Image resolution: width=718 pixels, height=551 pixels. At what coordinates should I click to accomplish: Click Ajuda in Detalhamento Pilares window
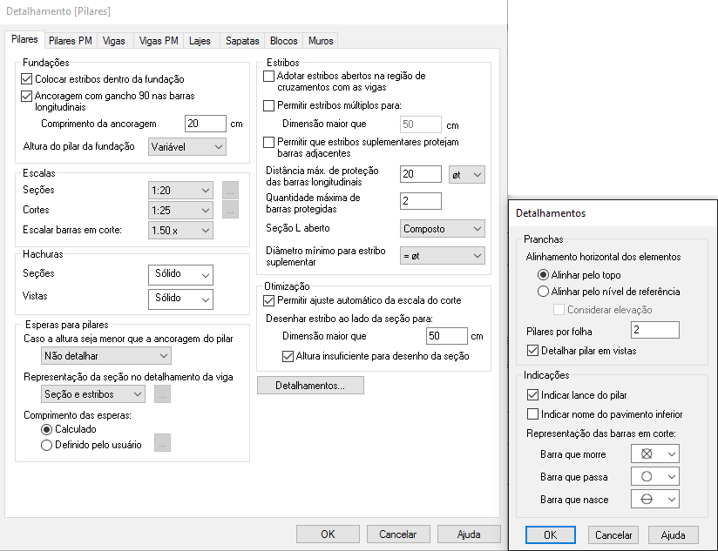click(x=469, y=534)
